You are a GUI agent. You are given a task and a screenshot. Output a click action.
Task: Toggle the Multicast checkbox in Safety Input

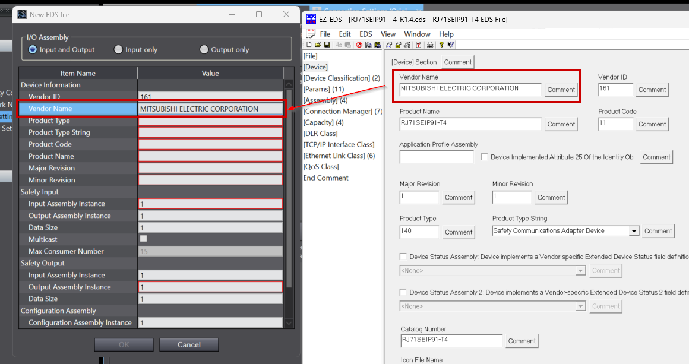143,239
